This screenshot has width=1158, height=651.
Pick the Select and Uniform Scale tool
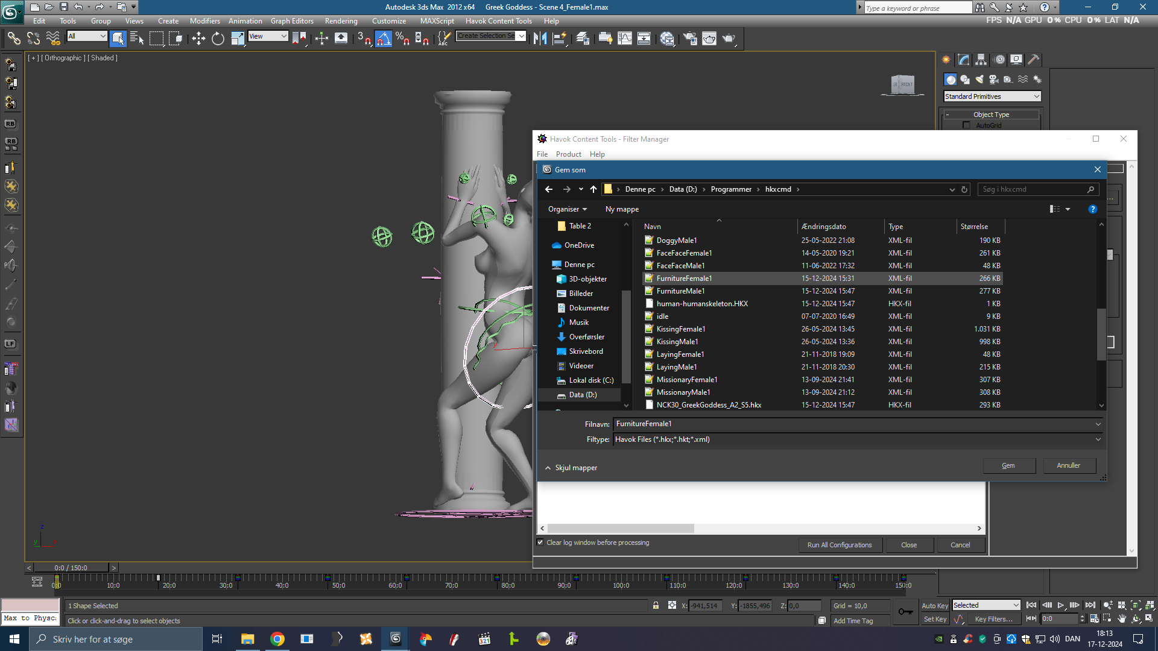238,39
